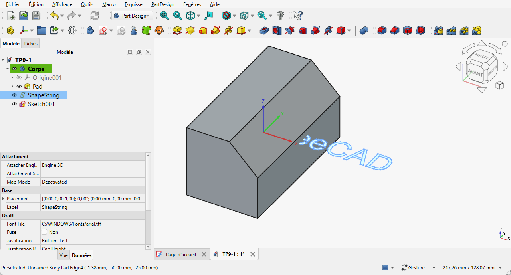
Task: Click the Boolean operation icon
Action: tap(364, 30)
